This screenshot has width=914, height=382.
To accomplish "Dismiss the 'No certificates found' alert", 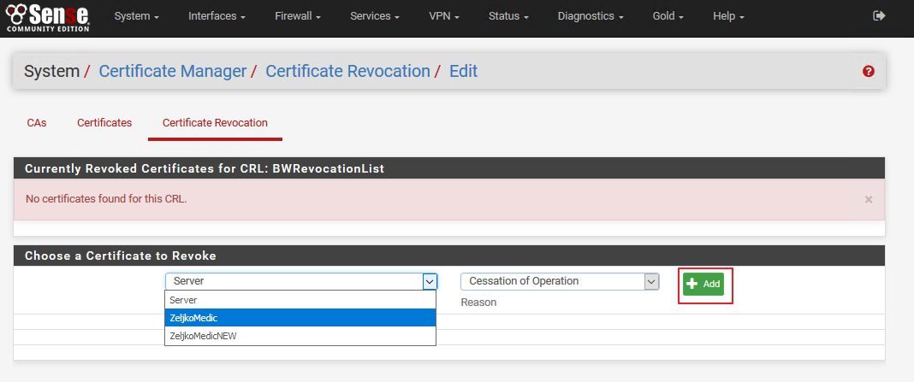I will click(x=869, y=199).
